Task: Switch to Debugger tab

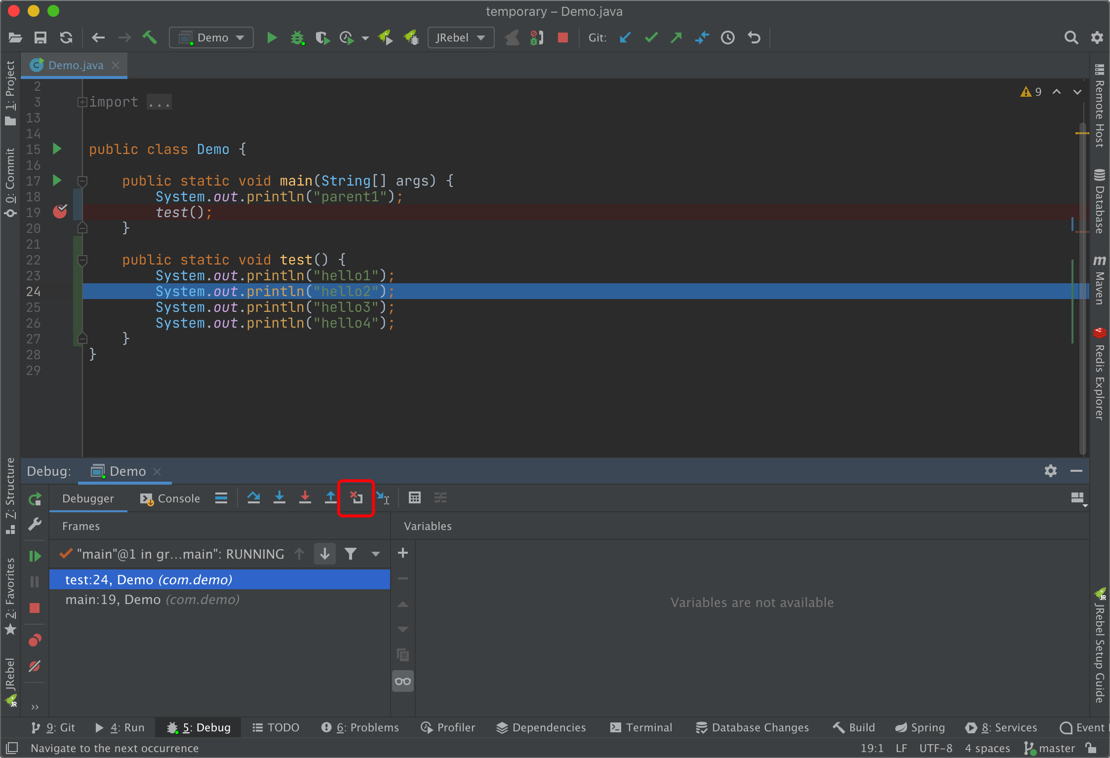Action: pyautogui.click(x=88, y=498)
